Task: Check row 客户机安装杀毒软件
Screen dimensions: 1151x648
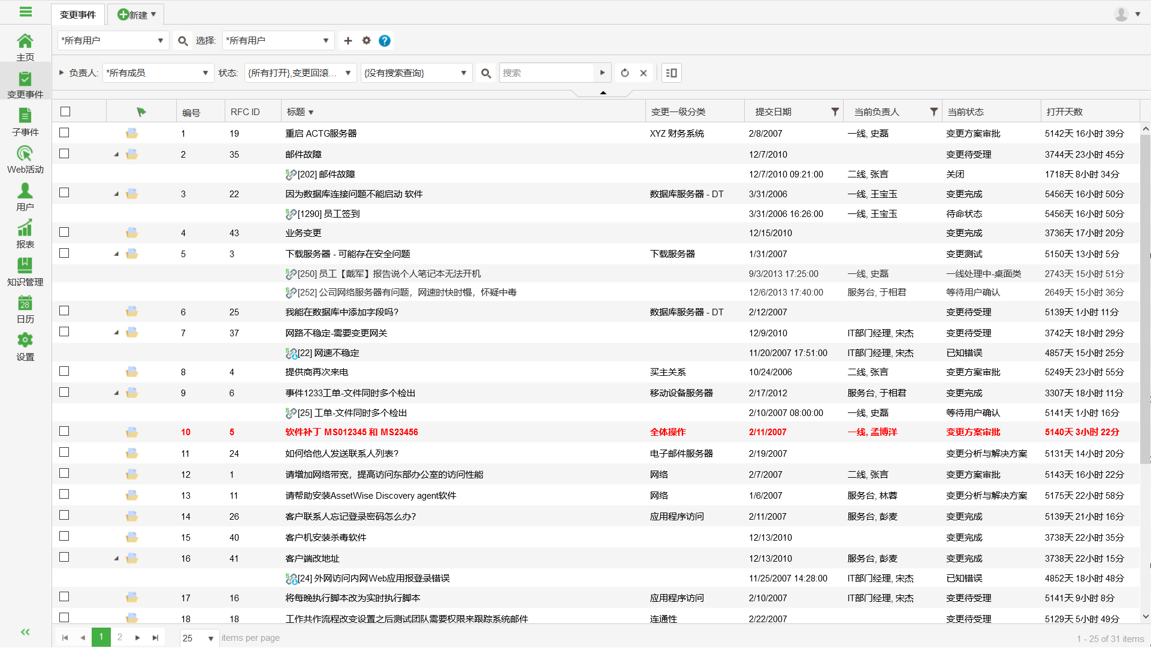Action: [64, 536]
